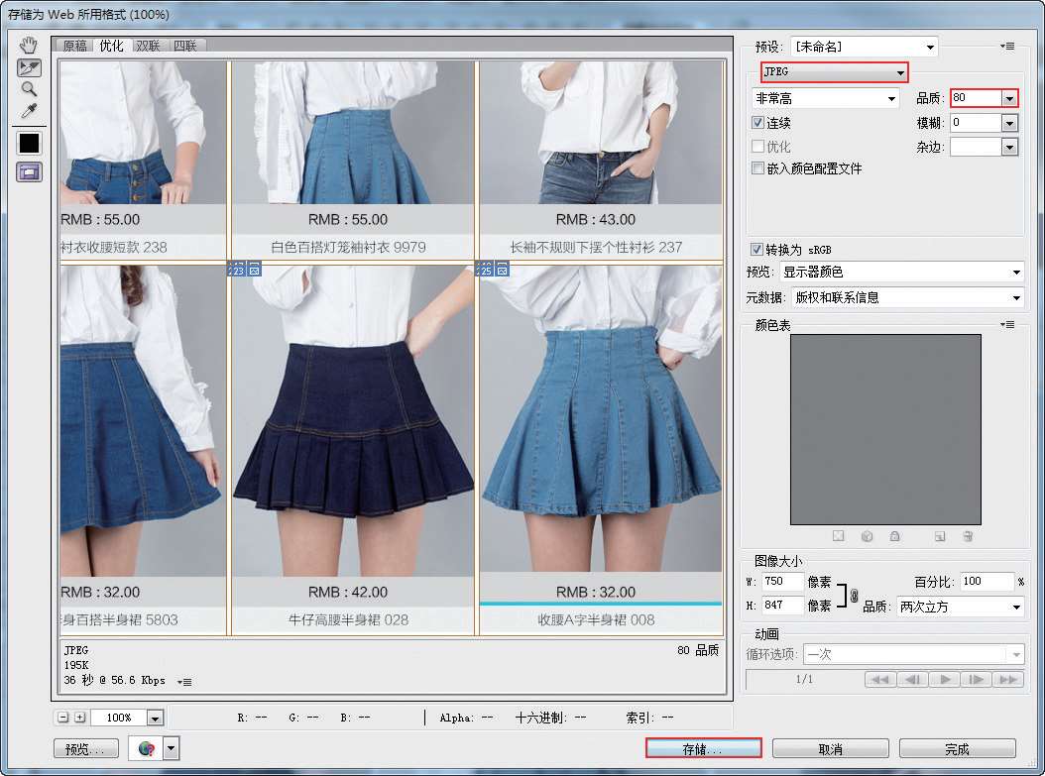This screenshot has height=776, width=1045.
Task: Select the Zoom tool
Action: (30, 89)
